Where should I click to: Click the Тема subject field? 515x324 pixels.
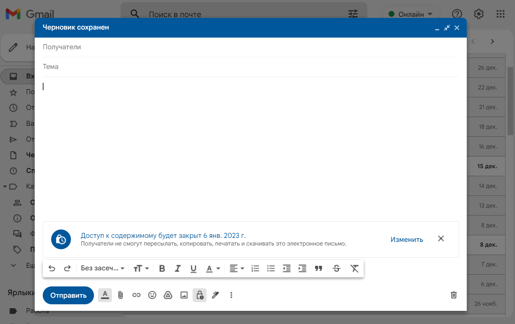(251, 67)
